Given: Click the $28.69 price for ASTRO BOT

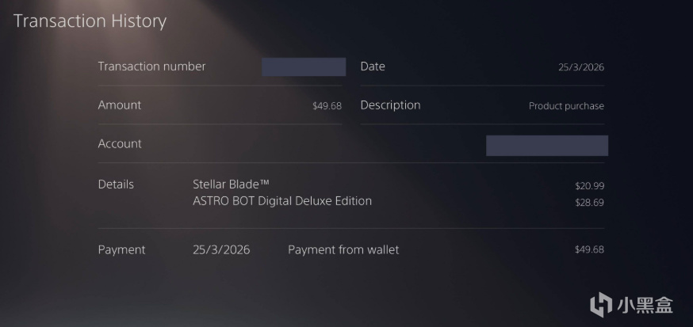Looking at the screenshot, I should (589, 202).
